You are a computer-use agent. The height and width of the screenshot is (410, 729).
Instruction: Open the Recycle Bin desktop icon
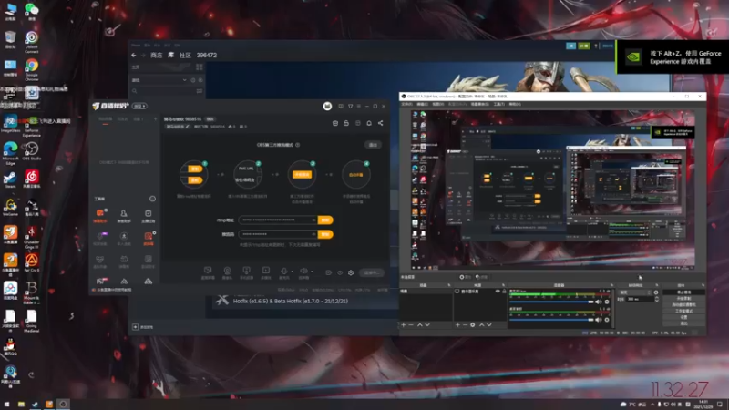point(10,39)
